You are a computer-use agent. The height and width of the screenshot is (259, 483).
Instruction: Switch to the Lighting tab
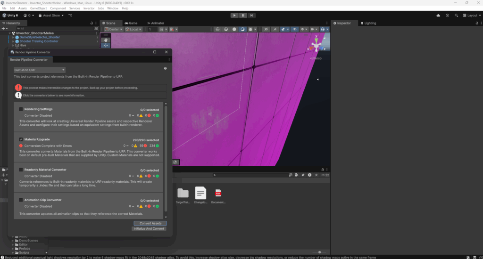pos(369,23)
